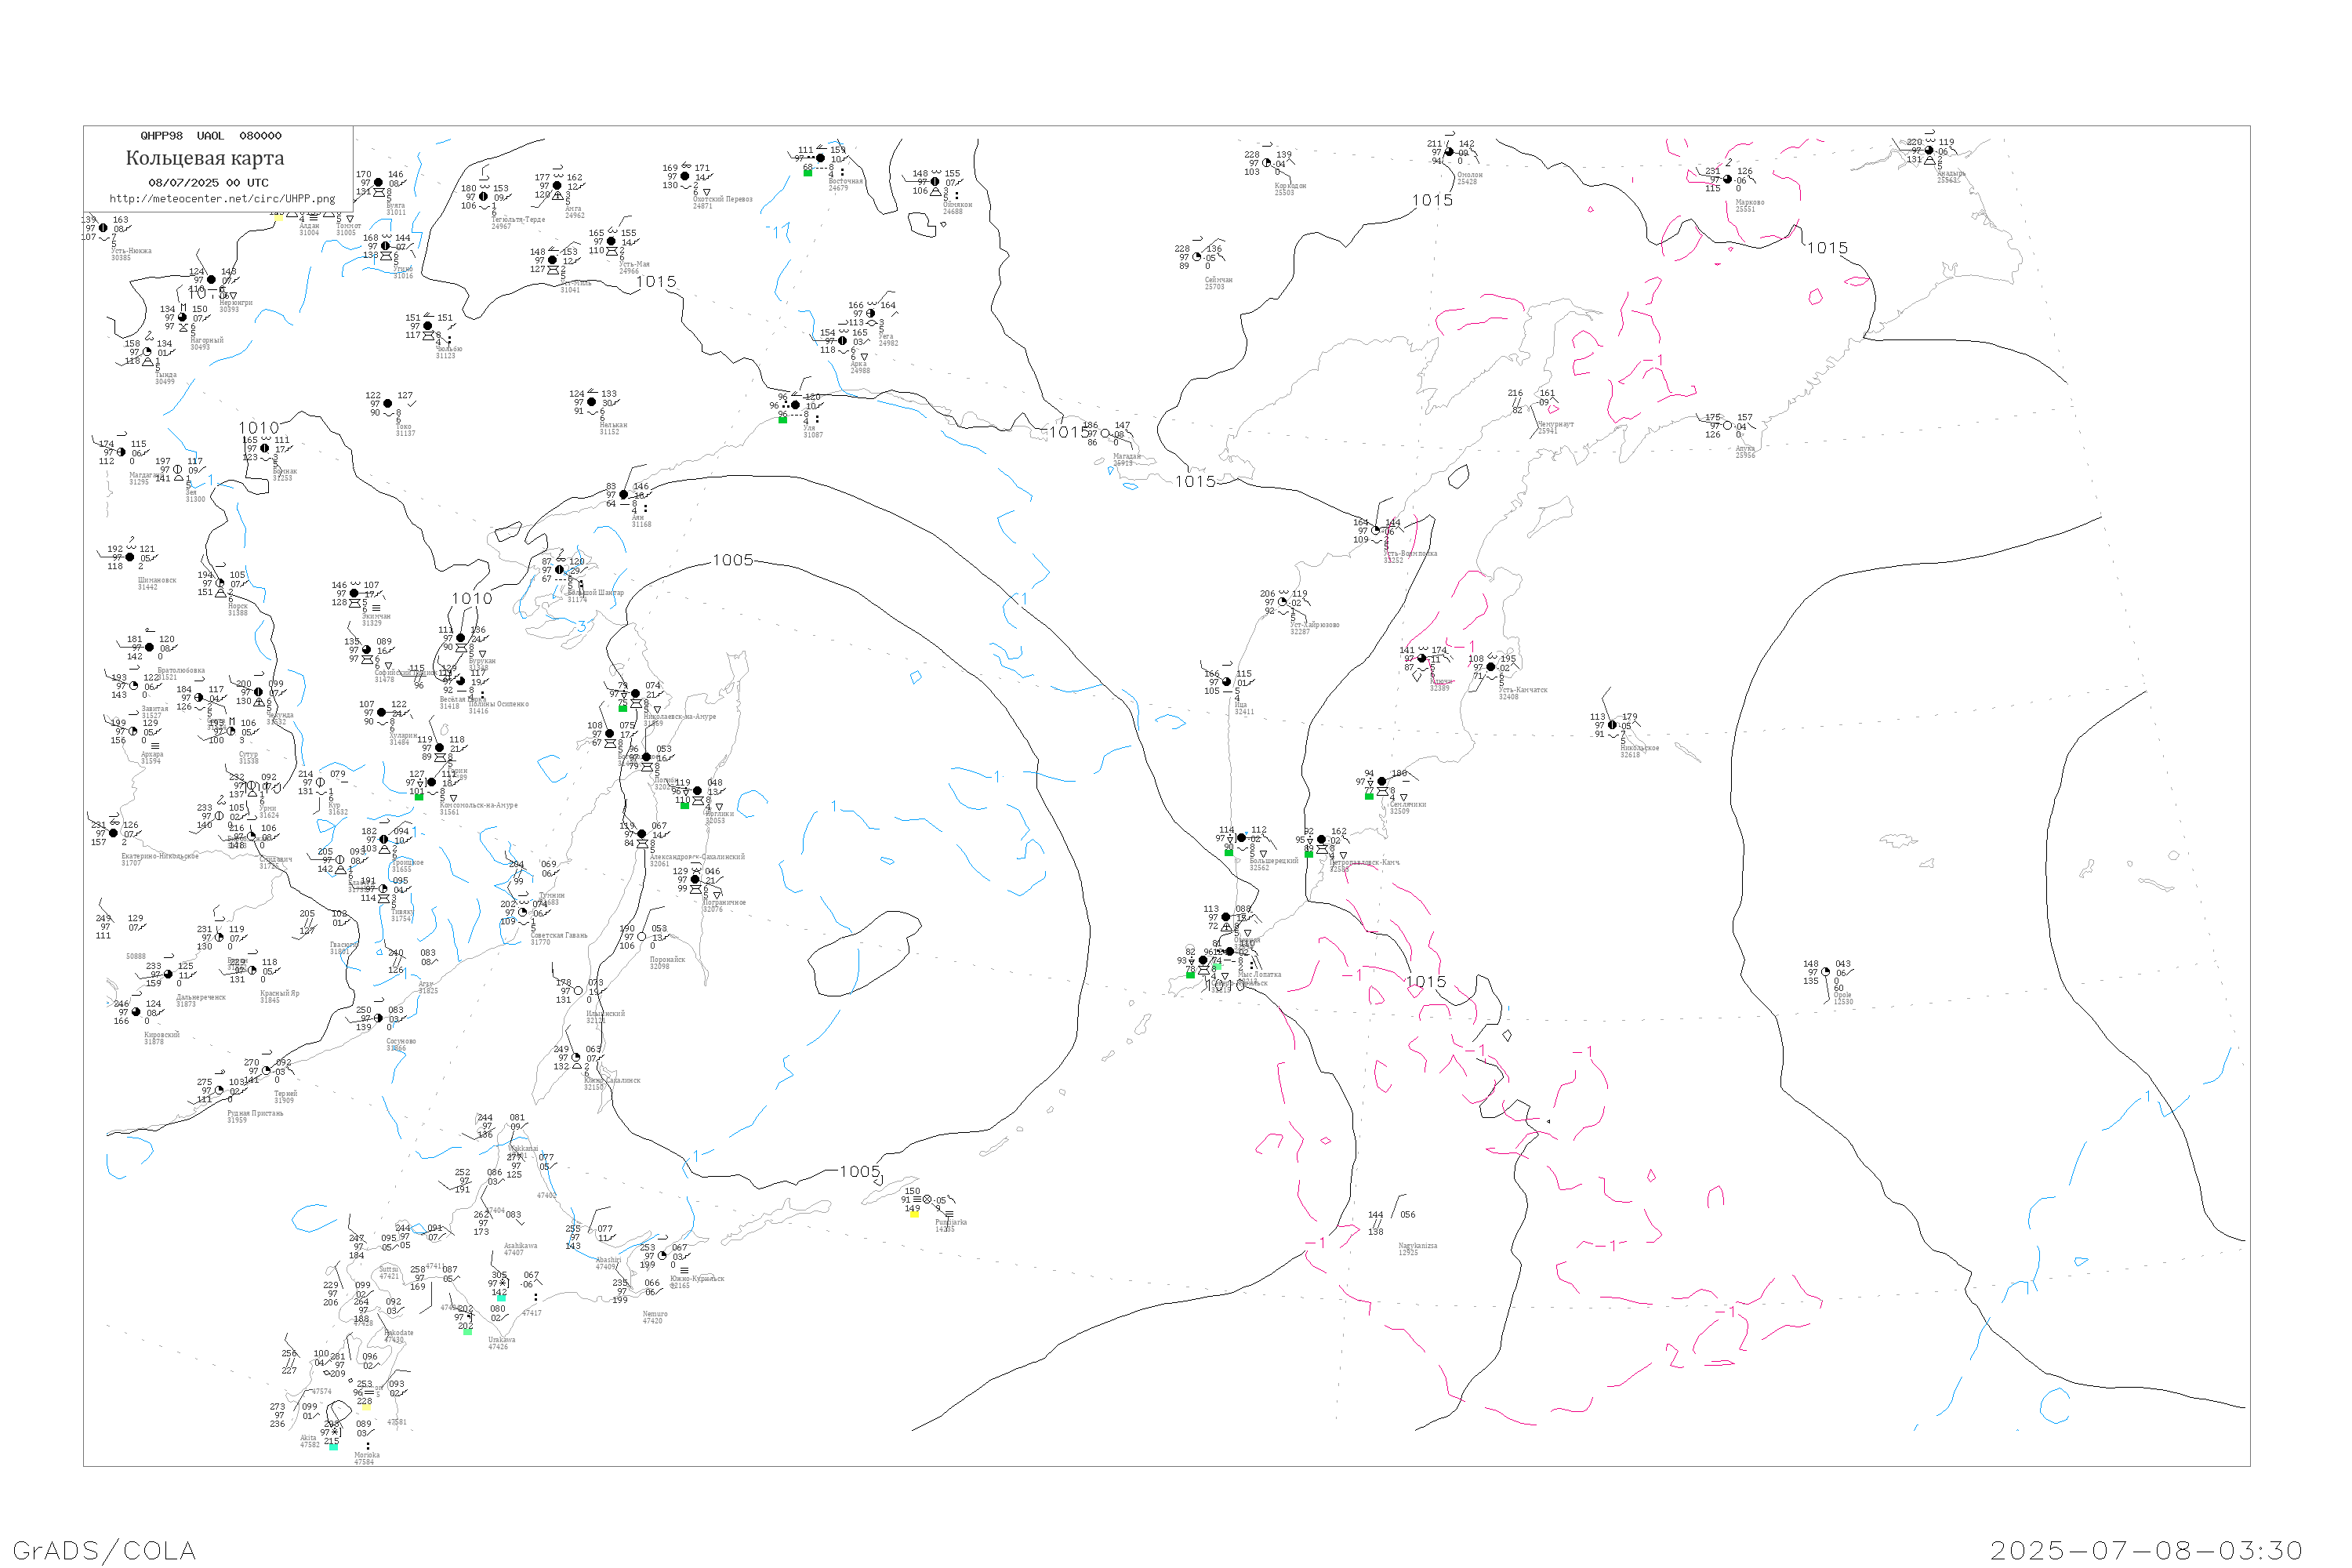Click the Поронайск open sky-cover circle
Image resolution: width=2352 pixels, height=1568 pixels.
[x=642, y=937]
